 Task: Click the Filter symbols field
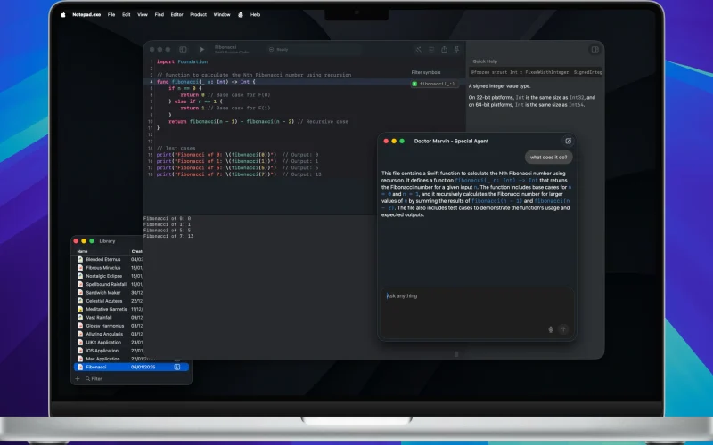(x=426, y=72)
